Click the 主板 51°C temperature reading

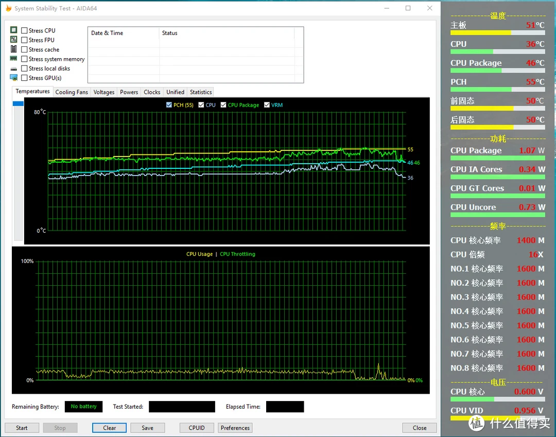(497, 25)
